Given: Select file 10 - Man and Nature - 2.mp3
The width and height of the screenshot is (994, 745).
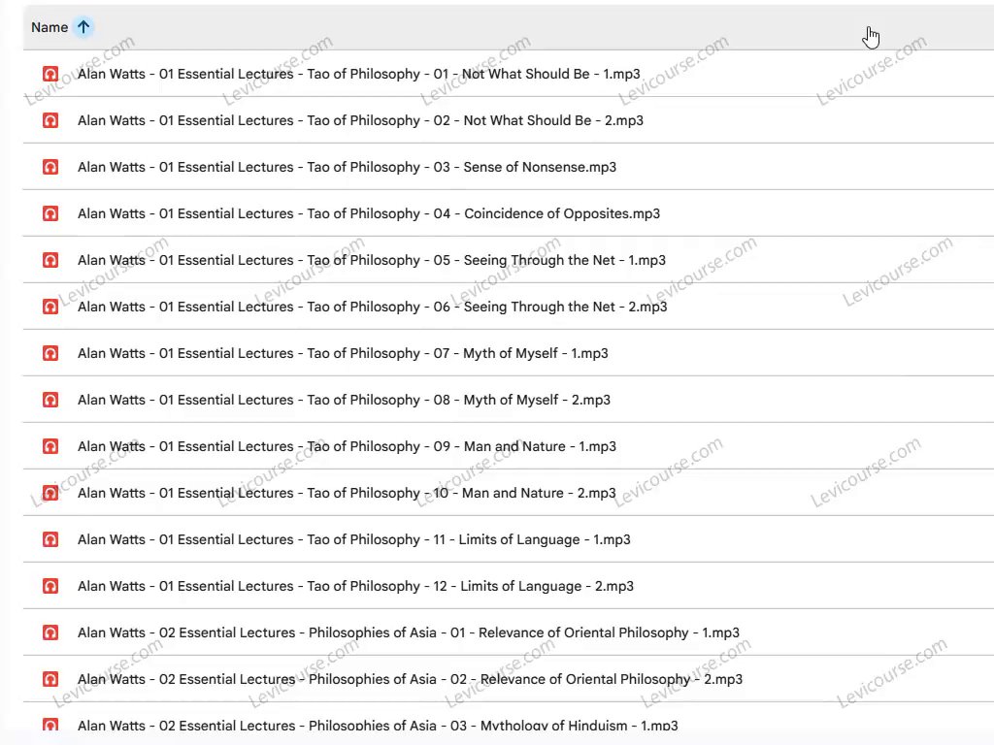Looking at the screenshot, I should point(509,493).
